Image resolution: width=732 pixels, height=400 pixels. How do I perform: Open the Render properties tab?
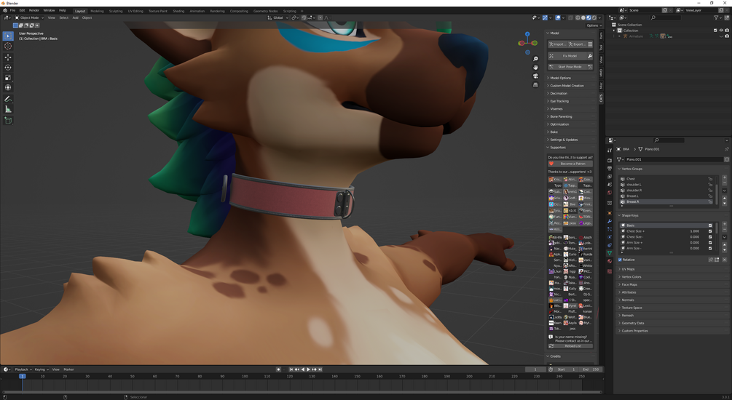[x=610, y=161]
